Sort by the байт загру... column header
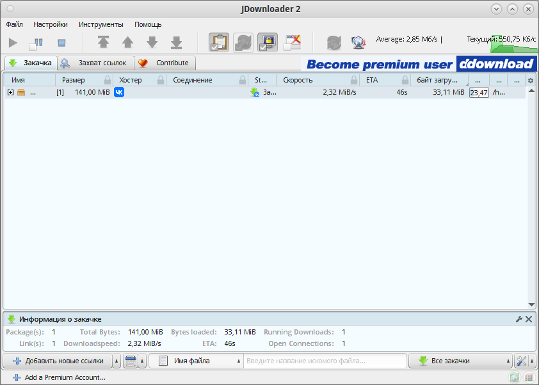Screen dimensions: 539x385 437,80
